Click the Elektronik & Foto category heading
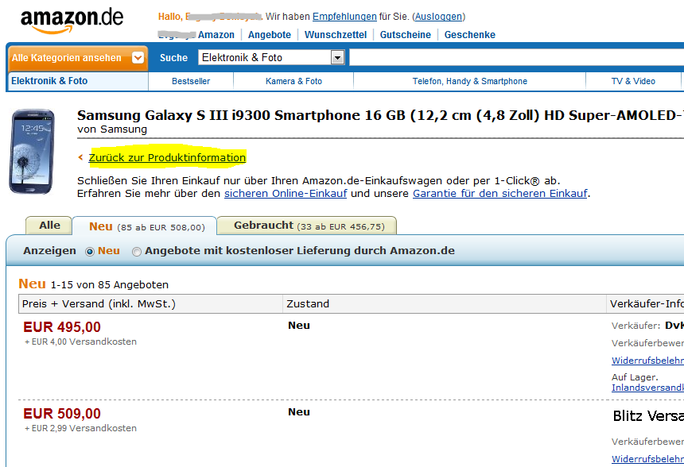The image size is (684, 467). (49, 81)
